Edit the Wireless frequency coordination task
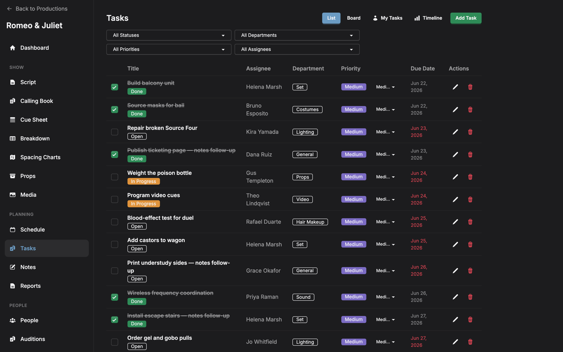The height and width of the screenshot is (352, 563). (x=455, y=297)
